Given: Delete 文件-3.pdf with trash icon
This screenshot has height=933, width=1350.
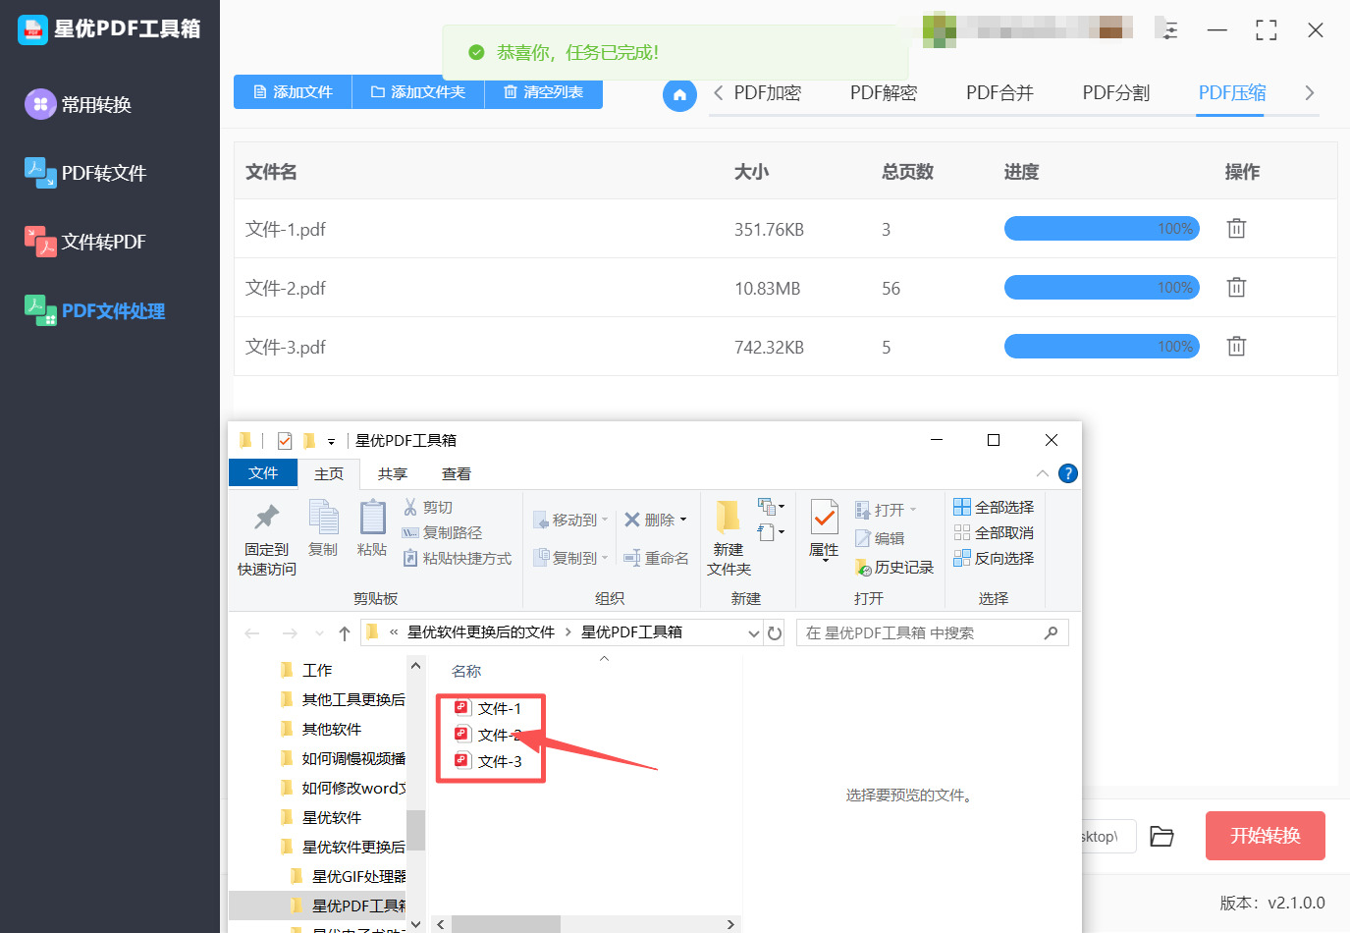Looking at the screenshot, I should tap(1236, 346).
